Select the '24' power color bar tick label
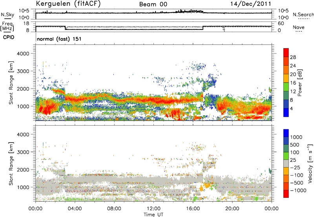 [x=293, y=66]
